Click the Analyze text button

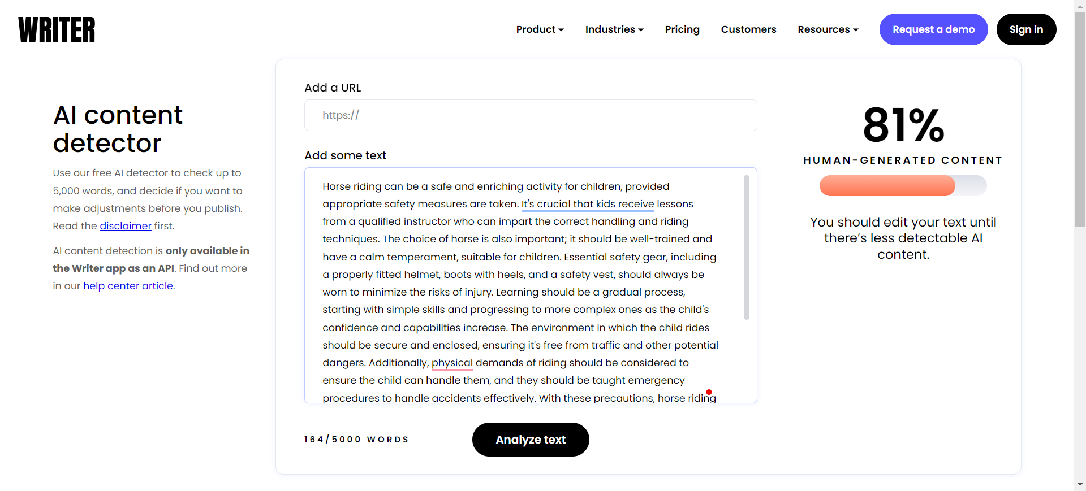coord(531,440)
